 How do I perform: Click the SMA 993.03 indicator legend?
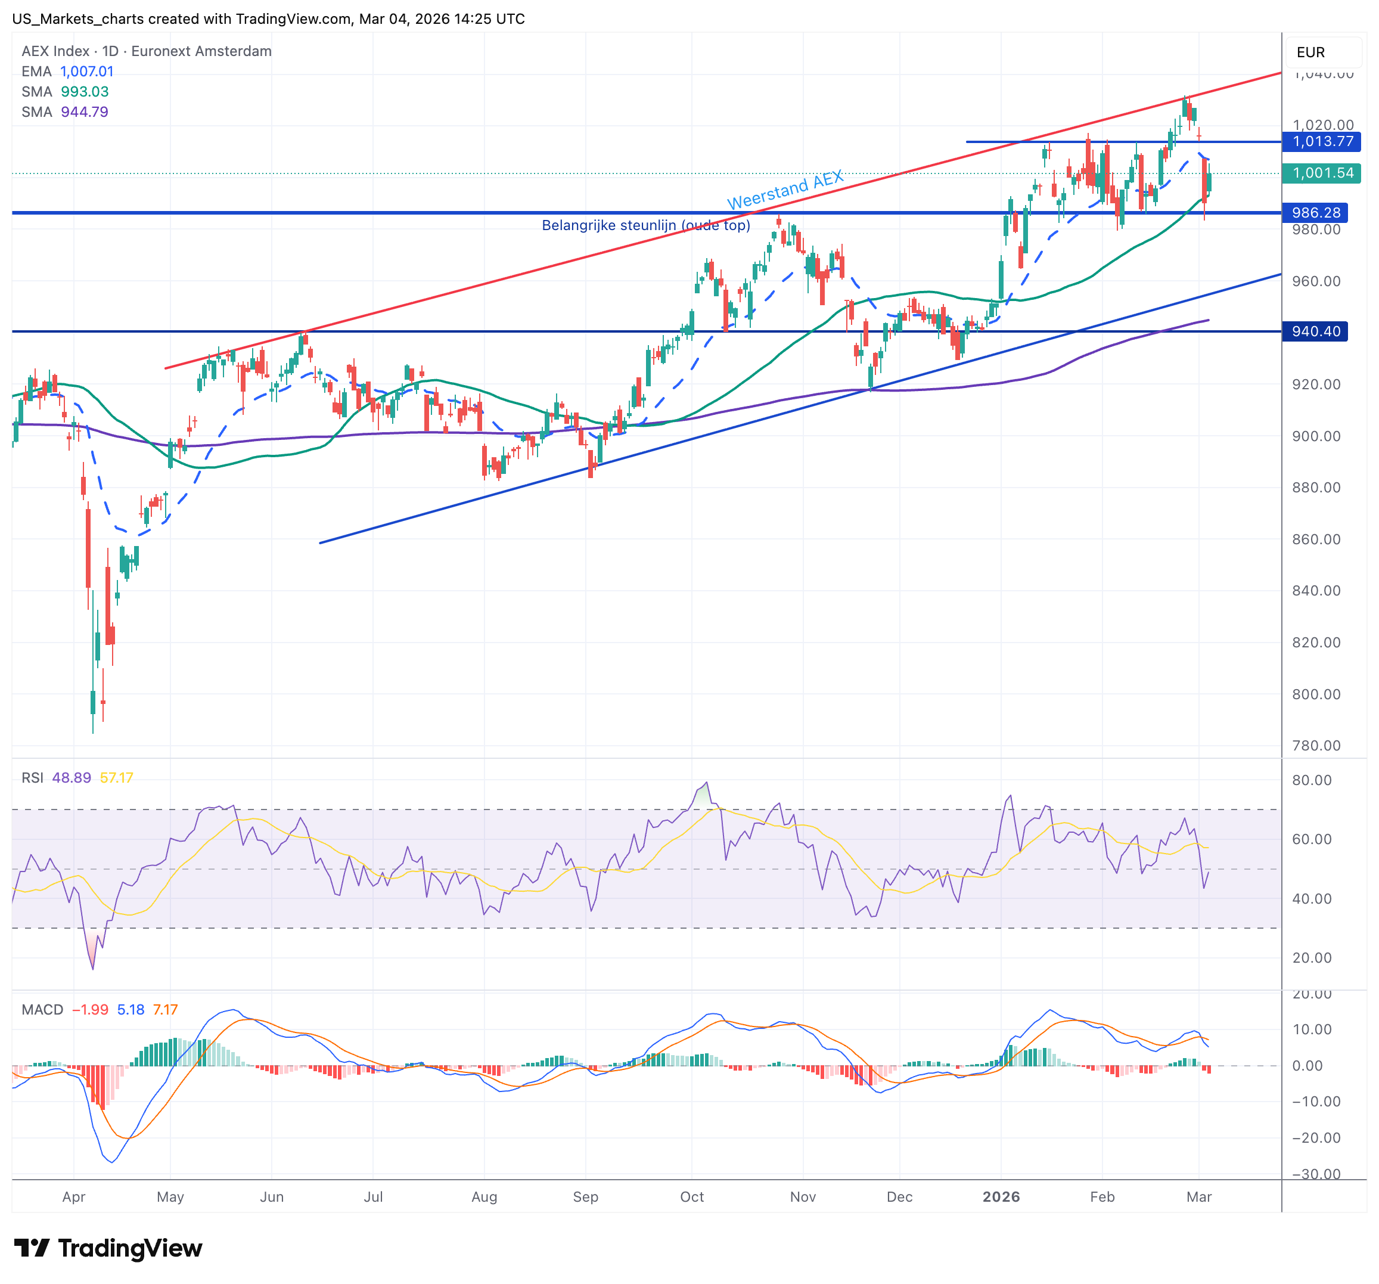[x=64, y=92]
